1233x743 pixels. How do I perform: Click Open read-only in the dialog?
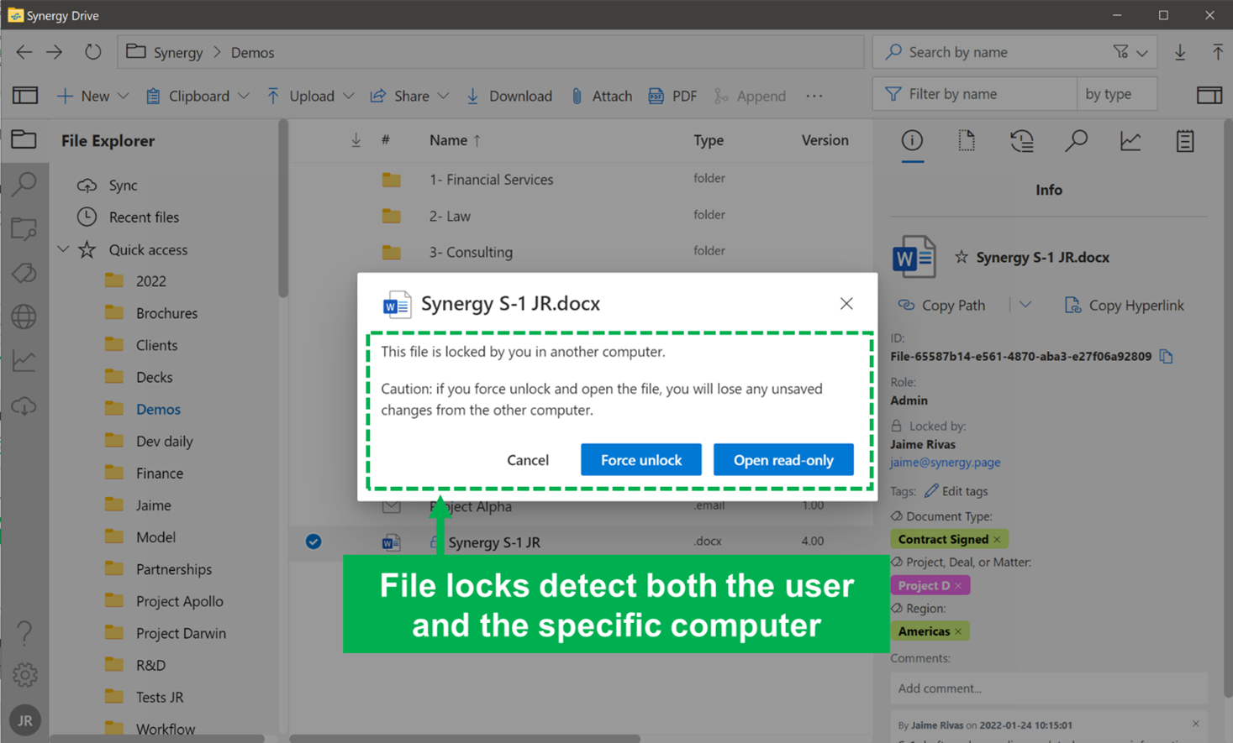783,459
